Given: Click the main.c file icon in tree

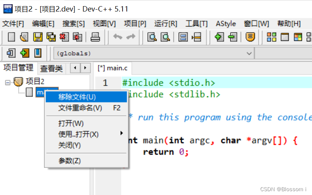Looking at the screenshot, I should (29, 92).
